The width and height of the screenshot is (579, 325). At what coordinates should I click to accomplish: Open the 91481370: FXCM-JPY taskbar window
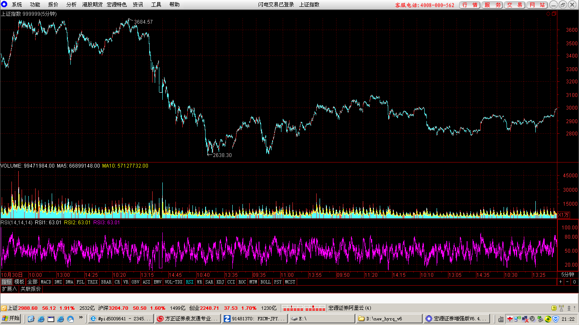(254, 319)
